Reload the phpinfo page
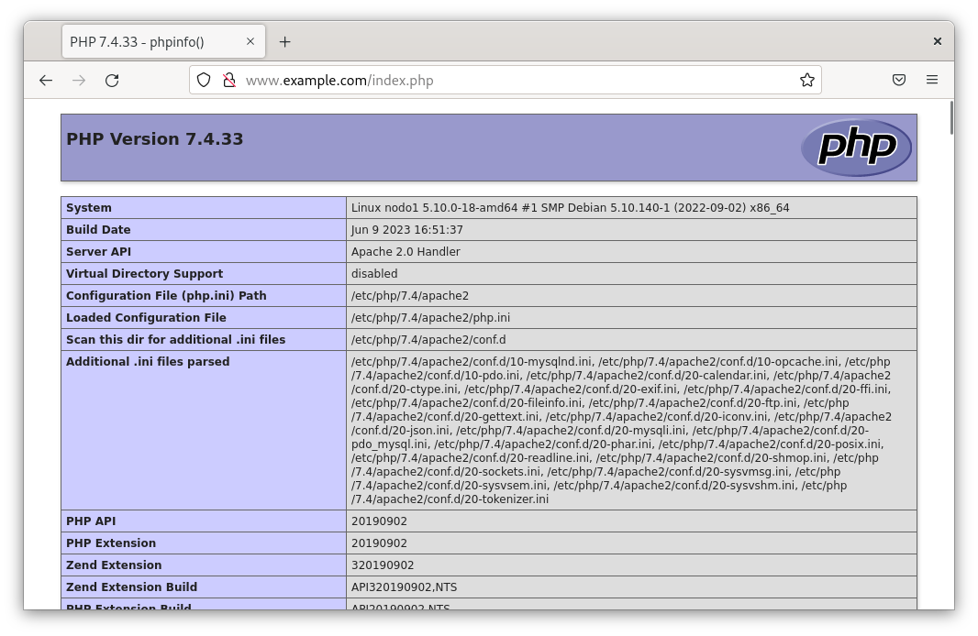The height and width of the screenshot is (636, 978). click(x=112, y=81)
